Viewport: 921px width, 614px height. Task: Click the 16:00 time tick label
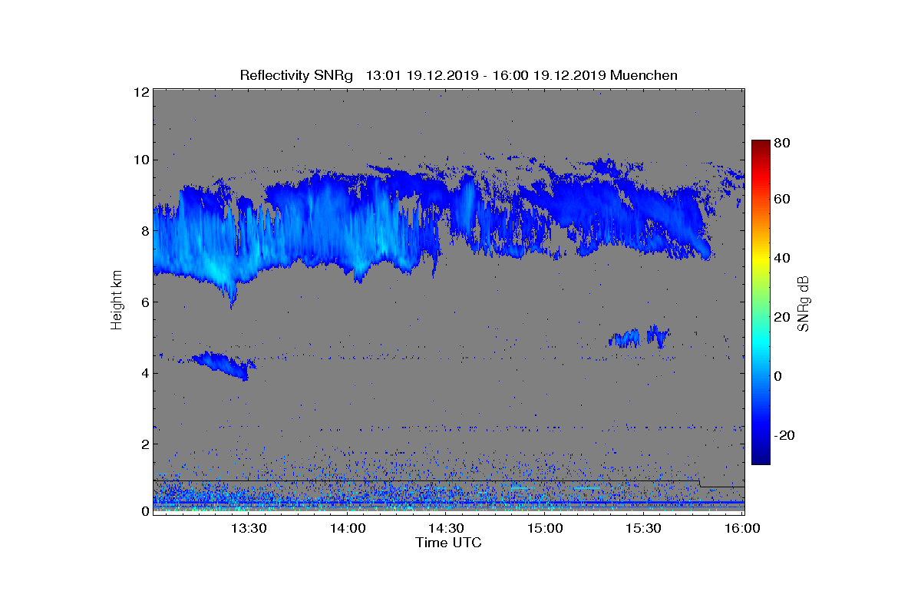pos(742,528)
